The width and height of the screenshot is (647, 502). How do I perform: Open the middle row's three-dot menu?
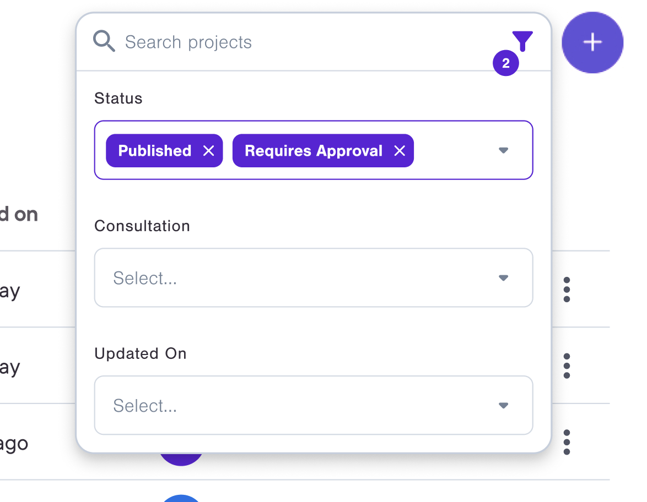(x=567, y=366)
